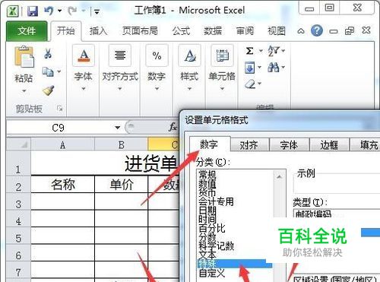Viewport: 380px width, 282px height.
Task: Select 会计专用 in the category list
Action: pyautogui.click(x=216, y=201)
